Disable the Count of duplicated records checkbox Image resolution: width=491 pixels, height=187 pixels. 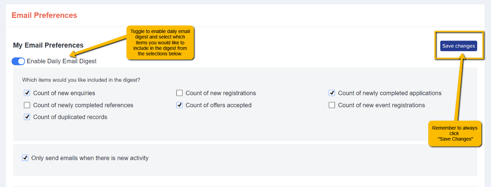point(27,117)
